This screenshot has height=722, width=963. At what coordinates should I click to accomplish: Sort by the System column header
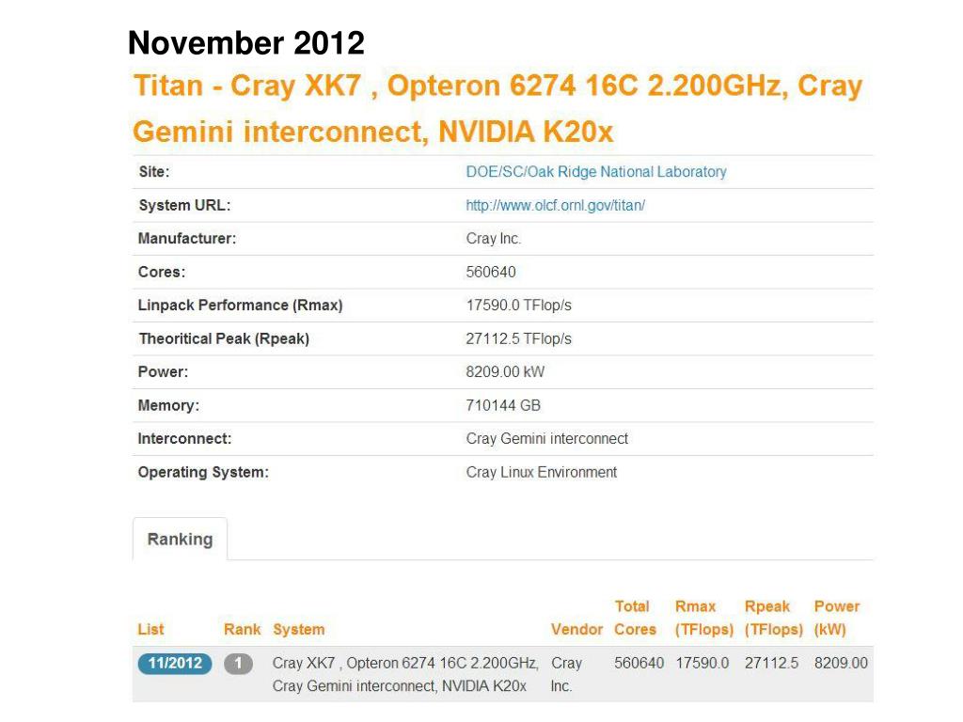(x=298, y=629)
